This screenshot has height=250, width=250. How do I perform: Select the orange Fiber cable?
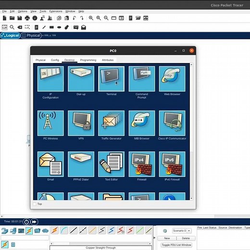92,230
